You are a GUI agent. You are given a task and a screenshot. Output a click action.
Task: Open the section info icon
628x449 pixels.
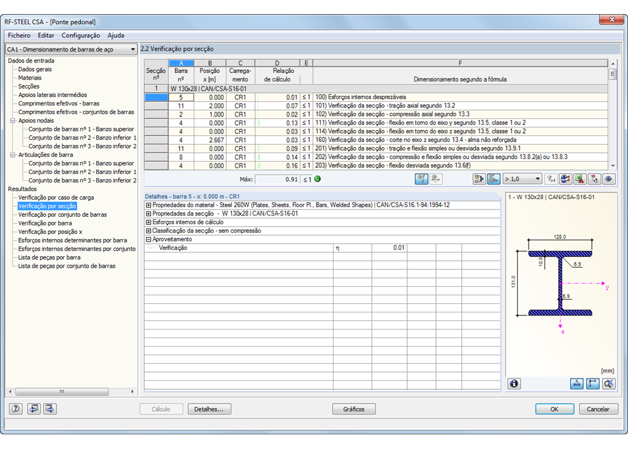click(x=515, y=384)
